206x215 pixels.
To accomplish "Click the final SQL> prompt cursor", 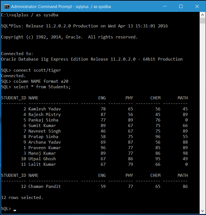I will tap(15, 210).
